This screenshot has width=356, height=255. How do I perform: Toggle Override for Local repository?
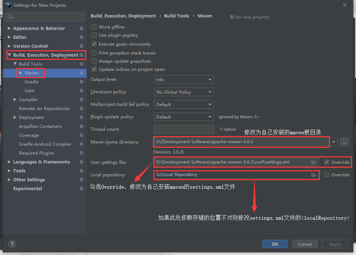pyautogui.click(x=326, y=175)
